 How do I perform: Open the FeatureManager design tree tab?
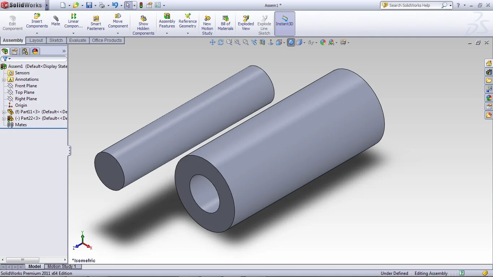point(5,51)
